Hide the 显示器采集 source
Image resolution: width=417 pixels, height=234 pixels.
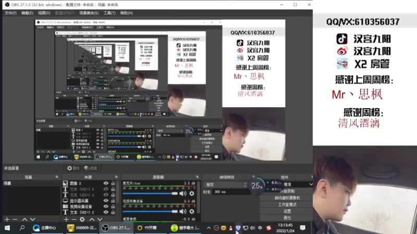click(106, 201)
